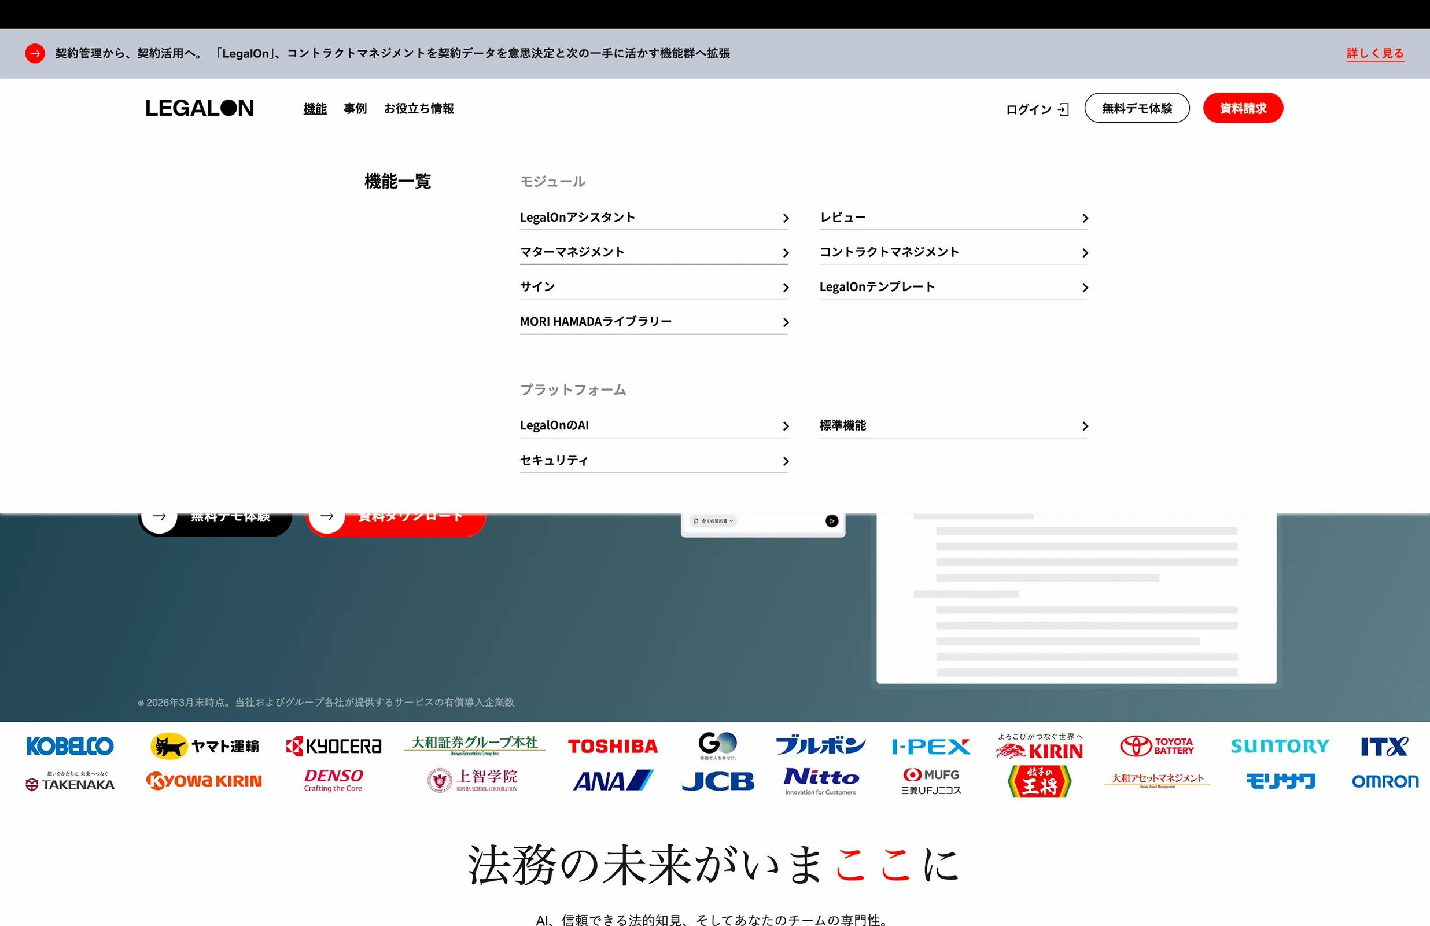Screen dimensions: 1430x926
Task: Click the SUNTORY logo
Action: 1280,746
